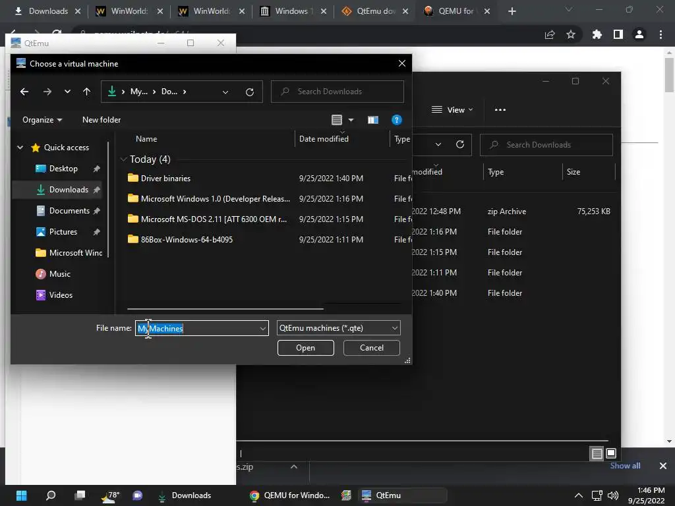Close the Choose a virtual machine dialog
This screenshot has height=506, width=675.
click(402, 64)
